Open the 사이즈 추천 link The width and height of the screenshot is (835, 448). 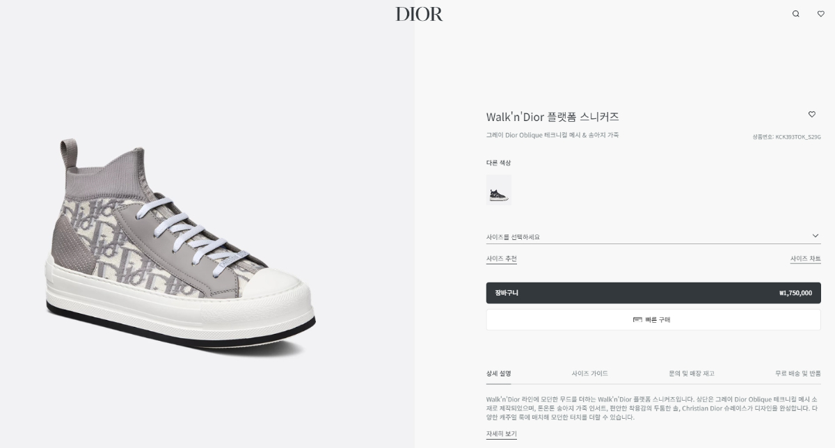(x=501, y=259)
